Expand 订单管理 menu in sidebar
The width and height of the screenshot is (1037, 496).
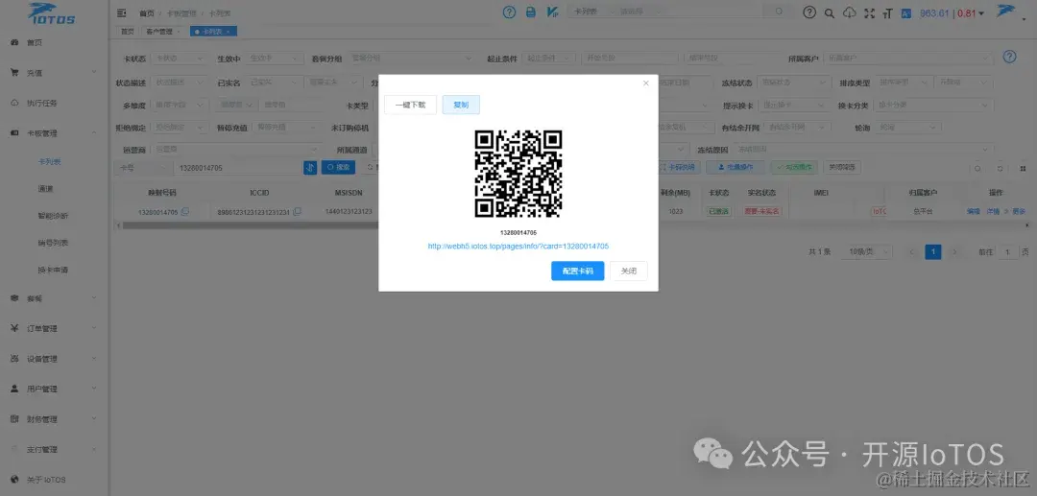[54, 329]
